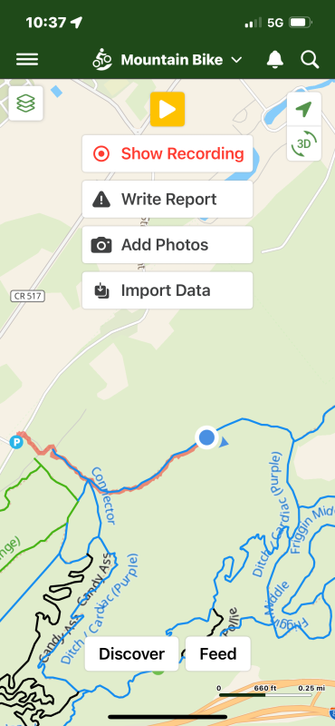Tap the blue current location dot

(206, 437)
